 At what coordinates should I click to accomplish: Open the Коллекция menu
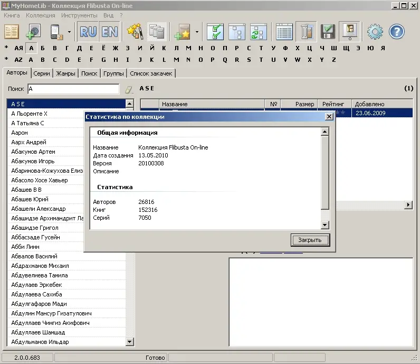[x=40, y=15]
